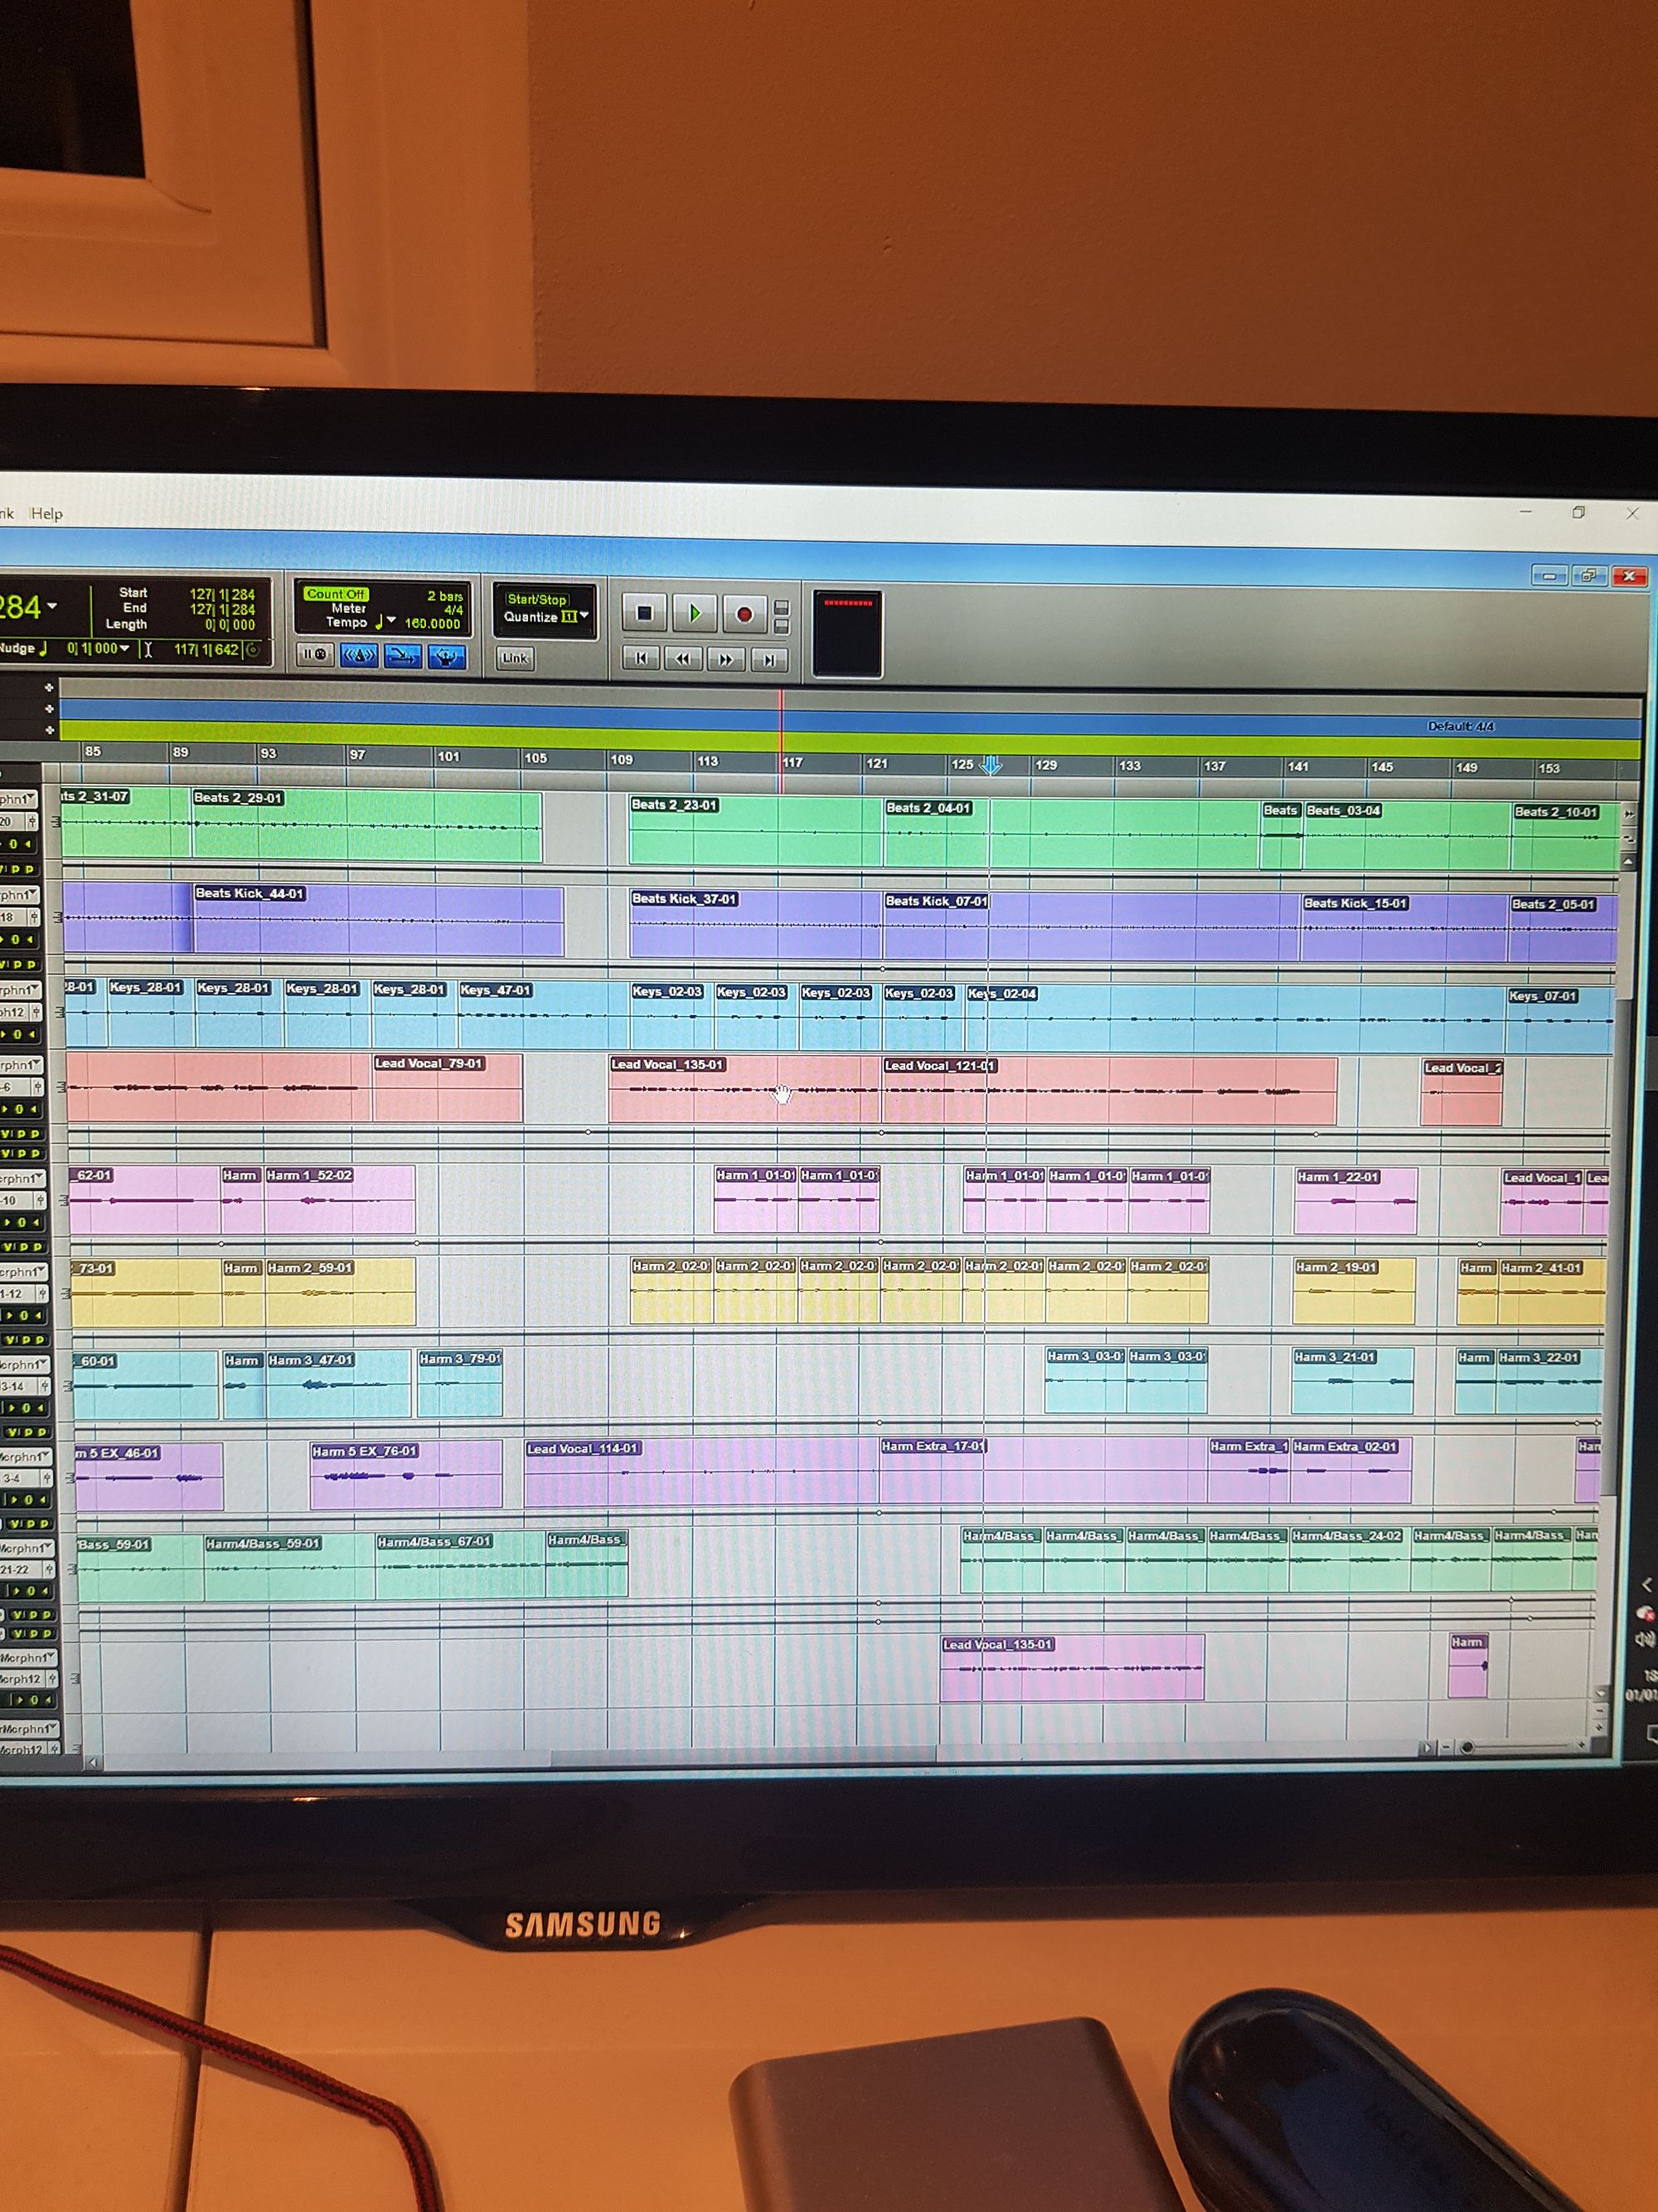Open the Keys track output selector
Viewport: 1658px width, 2212px height.
click(x=20, y=990)
